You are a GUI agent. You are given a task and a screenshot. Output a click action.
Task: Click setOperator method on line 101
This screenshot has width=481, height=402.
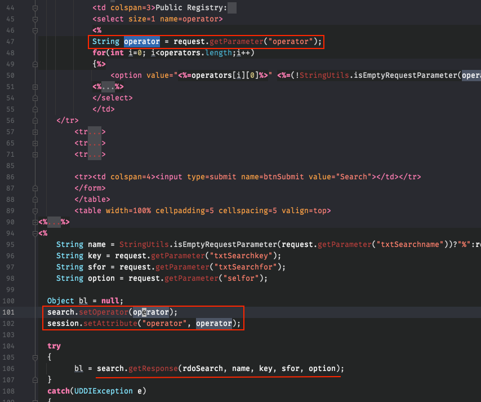click(x=103, y=312)
